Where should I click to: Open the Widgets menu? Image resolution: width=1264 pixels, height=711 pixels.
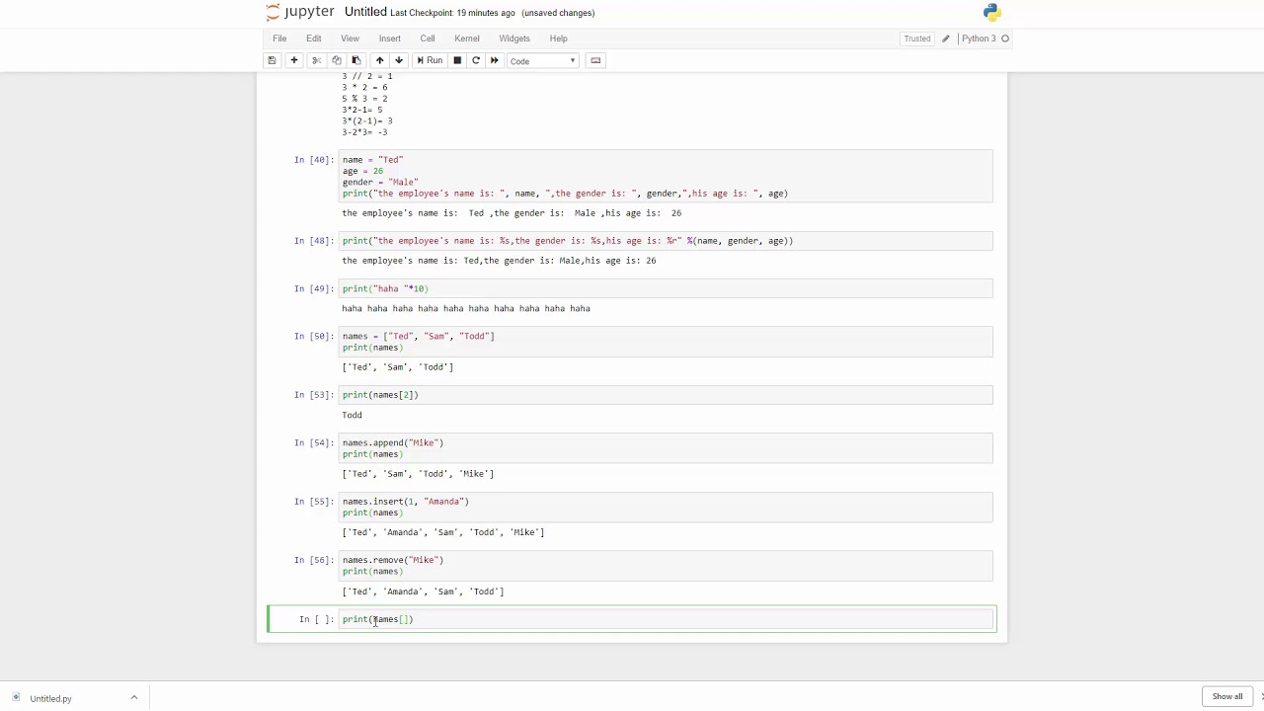tap(514, 39)
